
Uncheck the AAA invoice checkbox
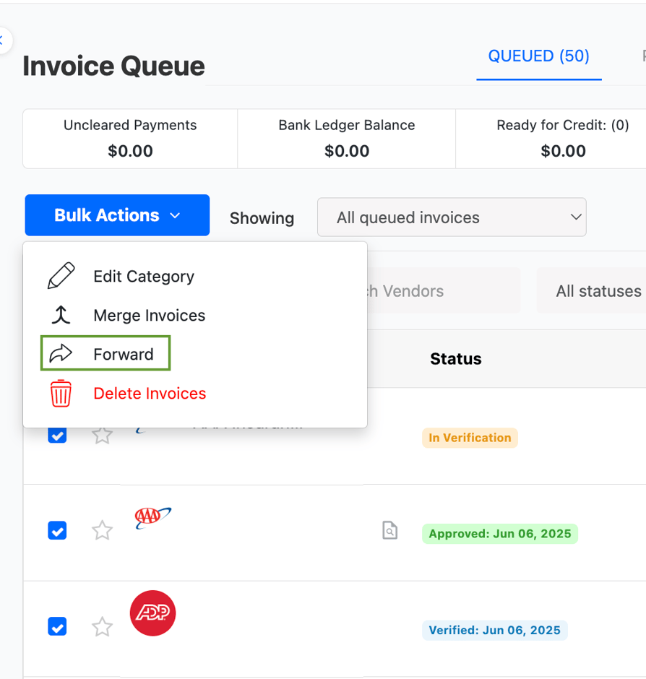pos(57,530)
